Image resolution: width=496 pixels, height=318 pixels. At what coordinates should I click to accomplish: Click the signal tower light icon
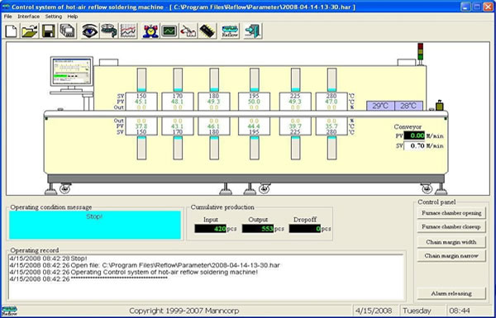coord(421,51)
